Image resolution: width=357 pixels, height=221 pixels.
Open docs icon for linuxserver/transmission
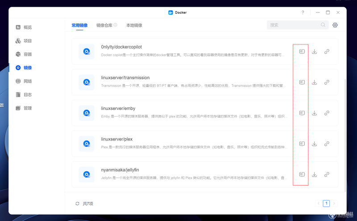(x=302, y=82)
